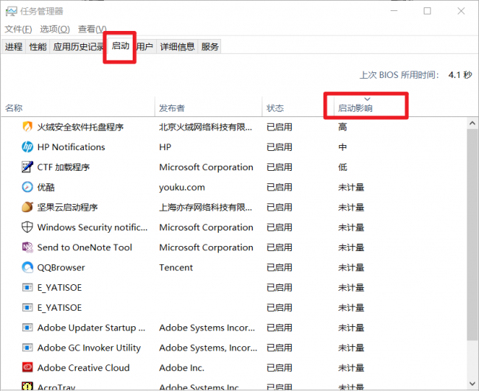Click the Tencent publisher cell
Image resolution: width=479 pixels, height=391 pixels.
pyautogui.click(x=176, y=268)
